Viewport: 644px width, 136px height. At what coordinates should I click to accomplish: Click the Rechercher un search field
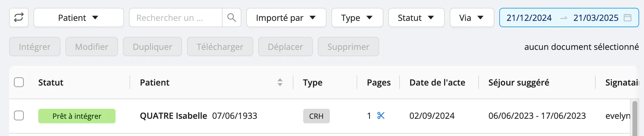point(176,18)
